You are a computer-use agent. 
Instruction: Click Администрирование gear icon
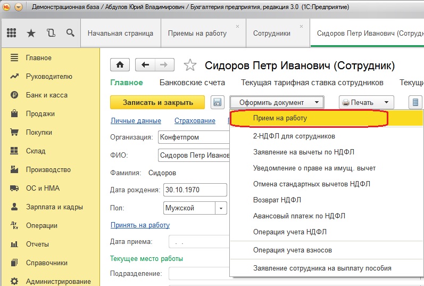(x=14, y=281)
